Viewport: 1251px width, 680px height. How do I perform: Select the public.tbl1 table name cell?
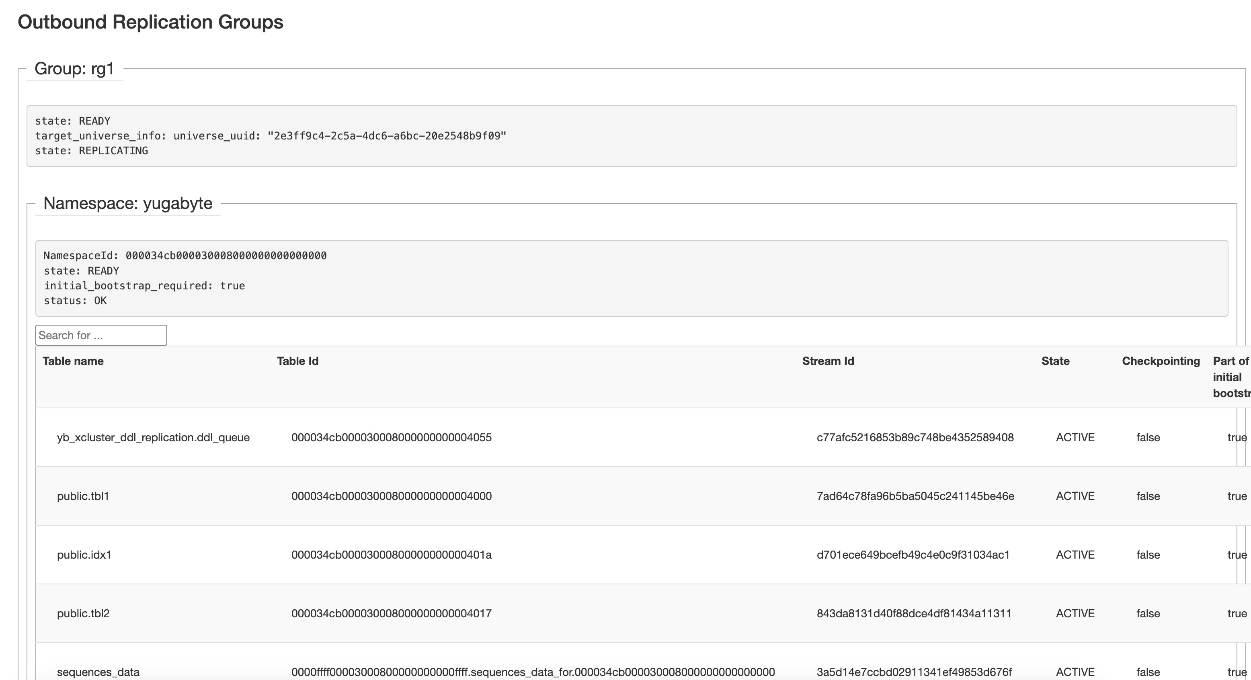pos(83,496)
